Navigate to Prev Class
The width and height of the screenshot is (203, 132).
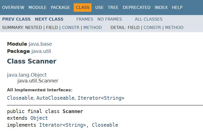click(16, 19)
